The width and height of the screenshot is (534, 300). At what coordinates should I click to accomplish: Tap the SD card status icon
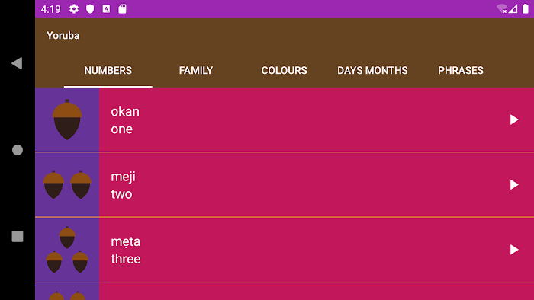[122, 9]
